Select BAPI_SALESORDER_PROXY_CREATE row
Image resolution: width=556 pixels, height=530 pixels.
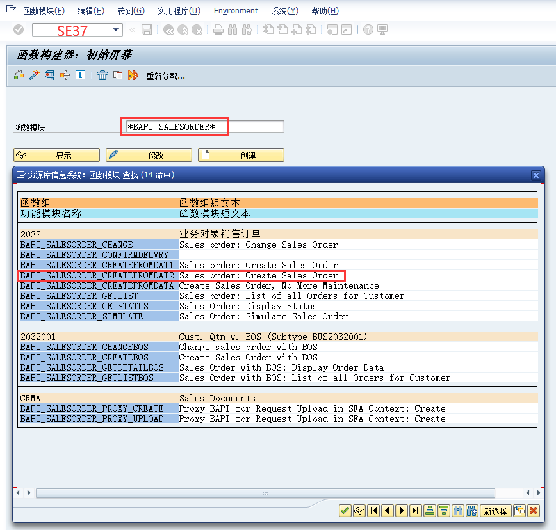[x=279, y=409]
